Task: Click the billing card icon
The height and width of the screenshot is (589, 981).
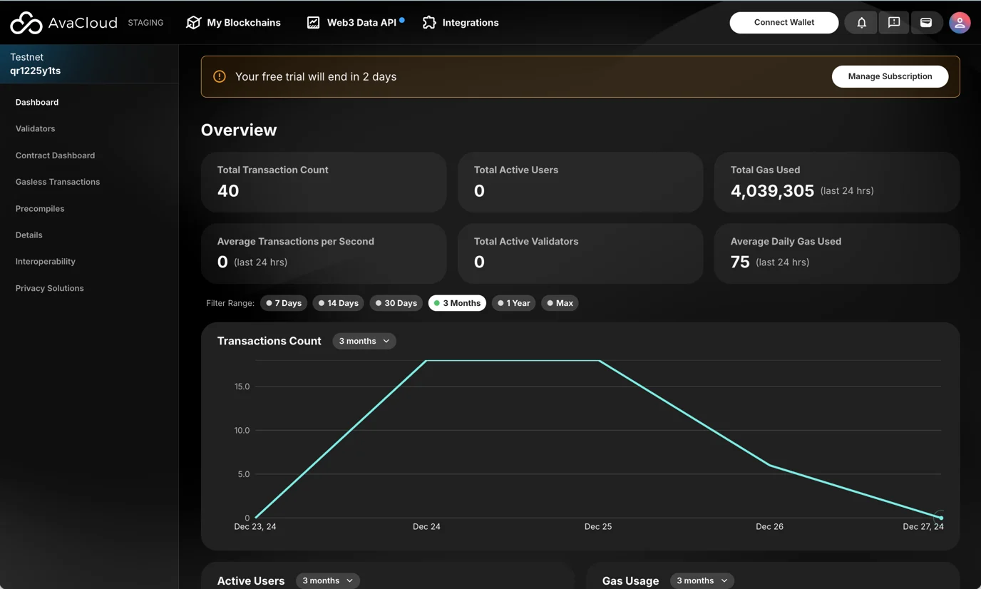Action: 925,23
